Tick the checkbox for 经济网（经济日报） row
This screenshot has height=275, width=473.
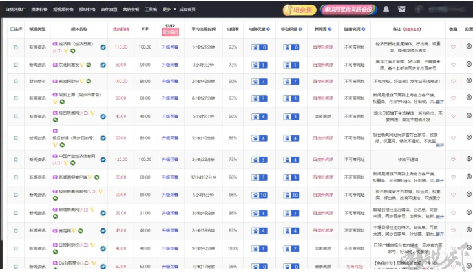(x=16, y=47)
